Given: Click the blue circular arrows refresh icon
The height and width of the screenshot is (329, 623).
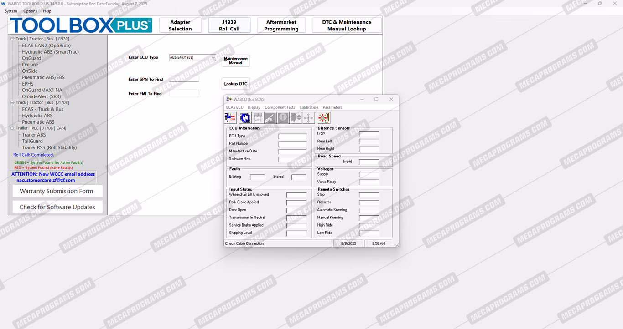Looking at the screenshot, I should [245, 118].
